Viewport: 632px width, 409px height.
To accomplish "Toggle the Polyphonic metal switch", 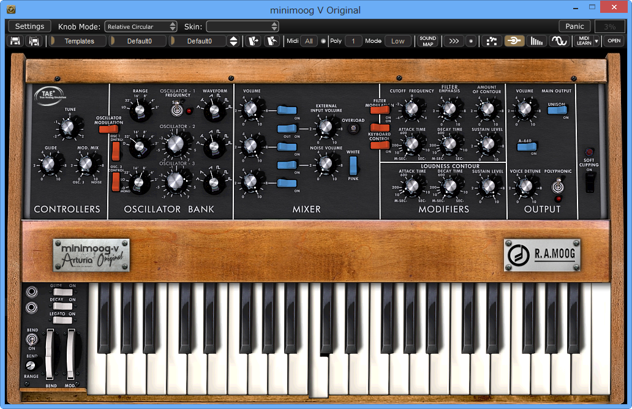I will [558, 186].
